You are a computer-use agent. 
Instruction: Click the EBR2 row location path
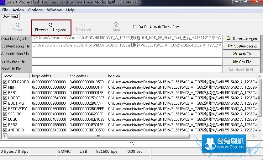tap(182, 125)
